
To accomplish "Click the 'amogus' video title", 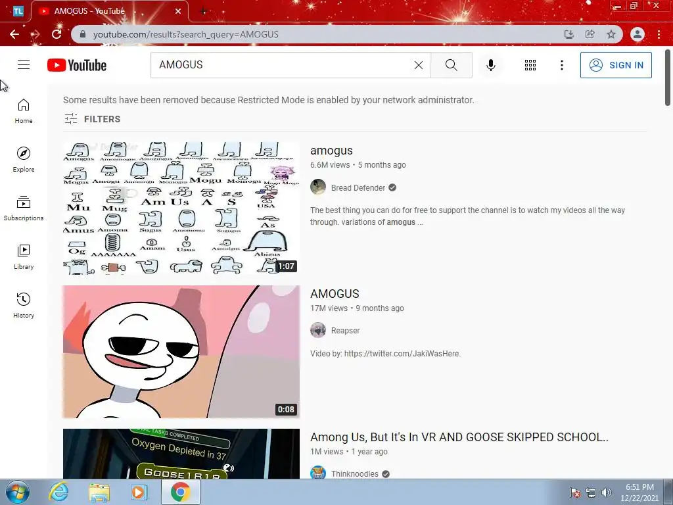I will (x=331, y=151).
